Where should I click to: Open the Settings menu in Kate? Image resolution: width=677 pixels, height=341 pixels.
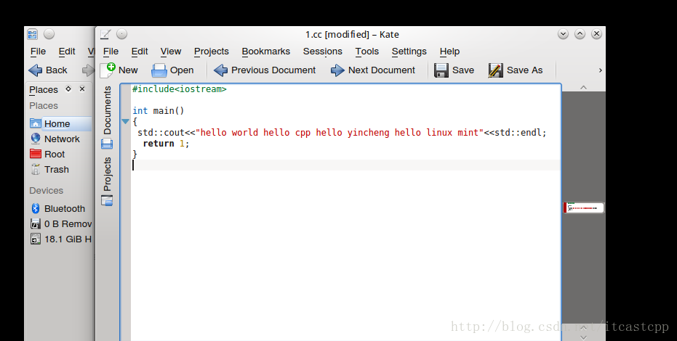point(409,52)
